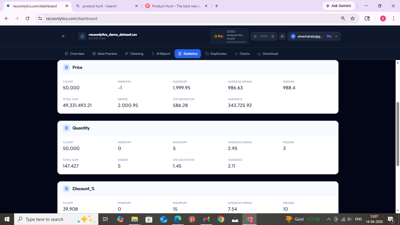Open the Chrome profile avatar R
The width and height of the screenshot is (400, 225).
coord(383,18)
